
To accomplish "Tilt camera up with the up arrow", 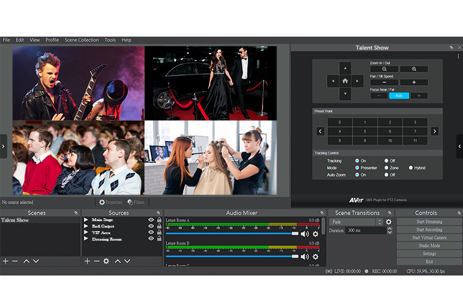I will [x=345, y=67].
